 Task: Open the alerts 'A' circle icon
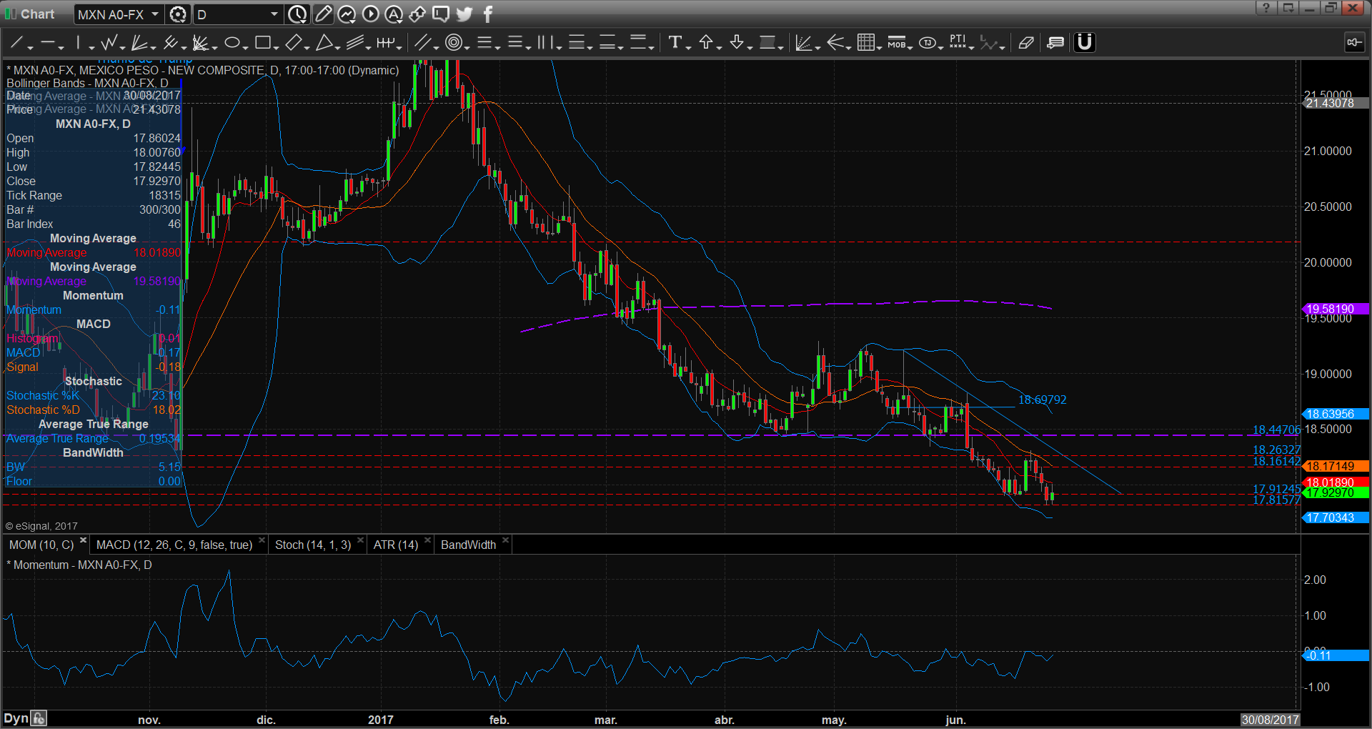[394, 14]
